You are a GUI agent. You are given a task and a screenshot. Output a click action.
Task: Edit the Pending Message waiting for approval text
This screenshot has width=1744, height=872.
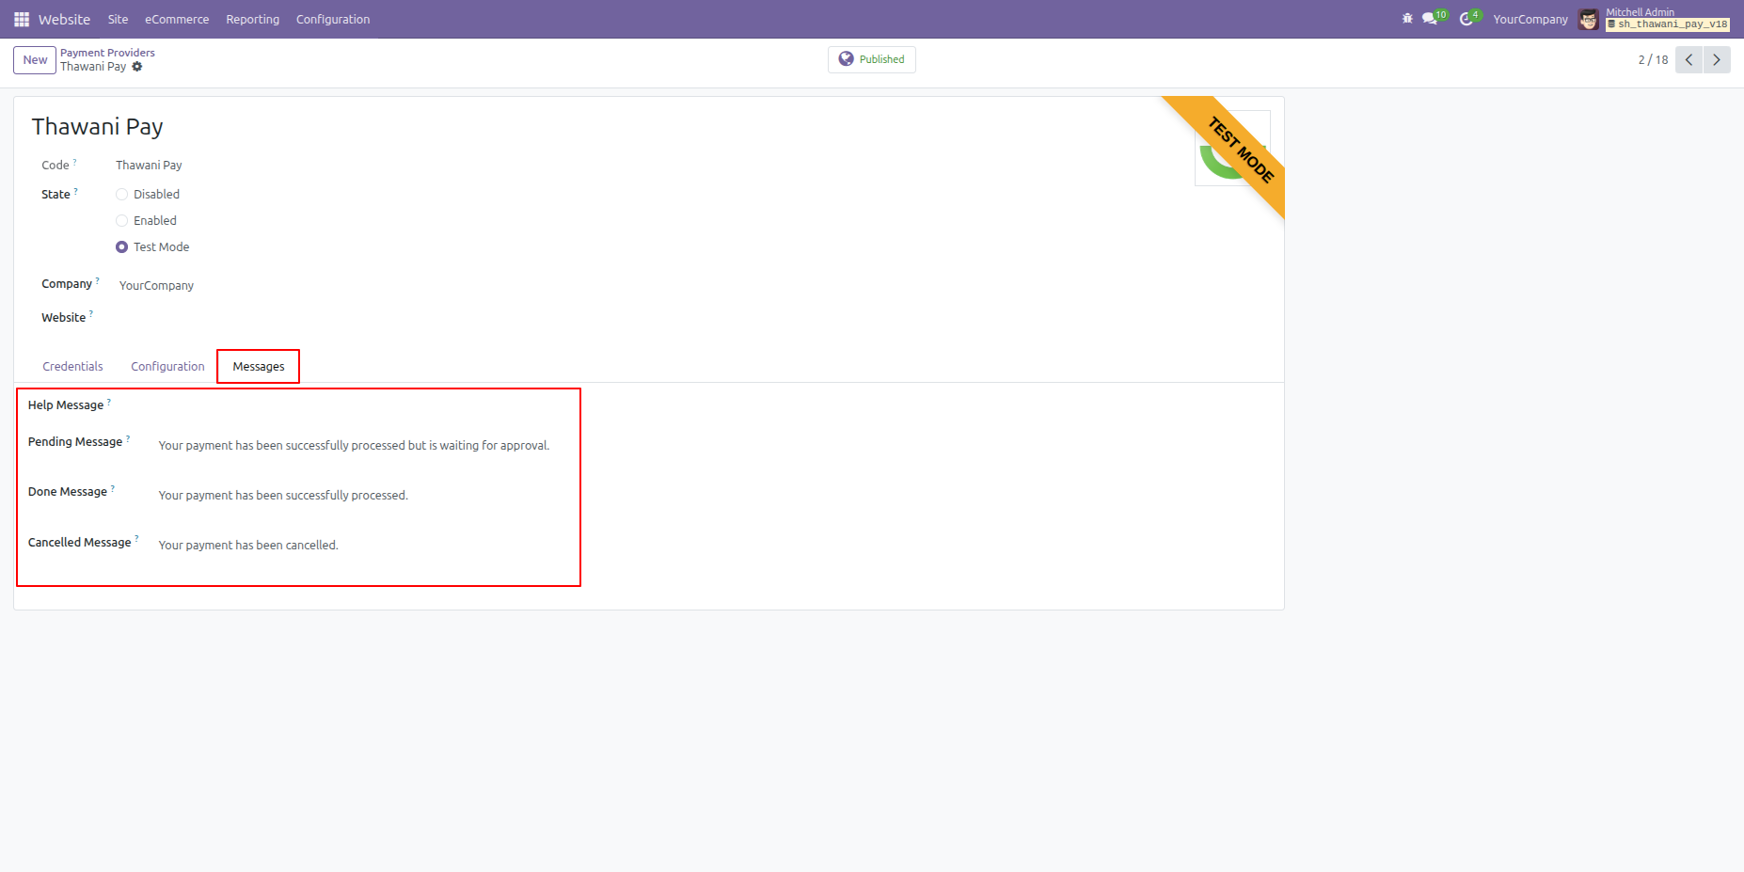[354, 446]
